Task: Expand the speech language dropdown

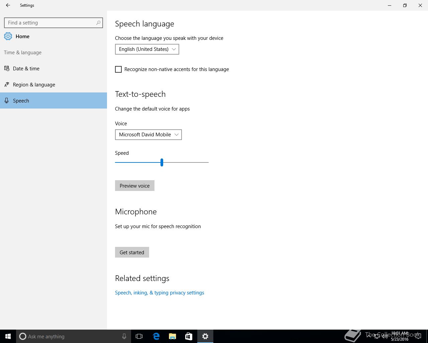Action: coord(147,49)
